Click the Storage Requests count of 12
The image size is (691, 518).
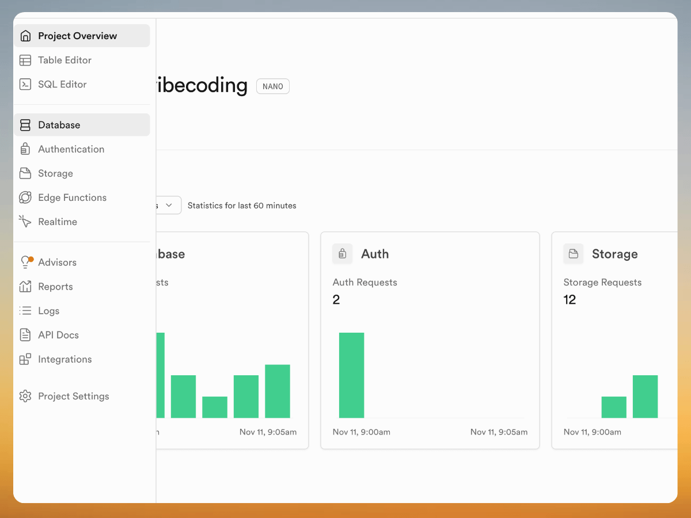569,299
